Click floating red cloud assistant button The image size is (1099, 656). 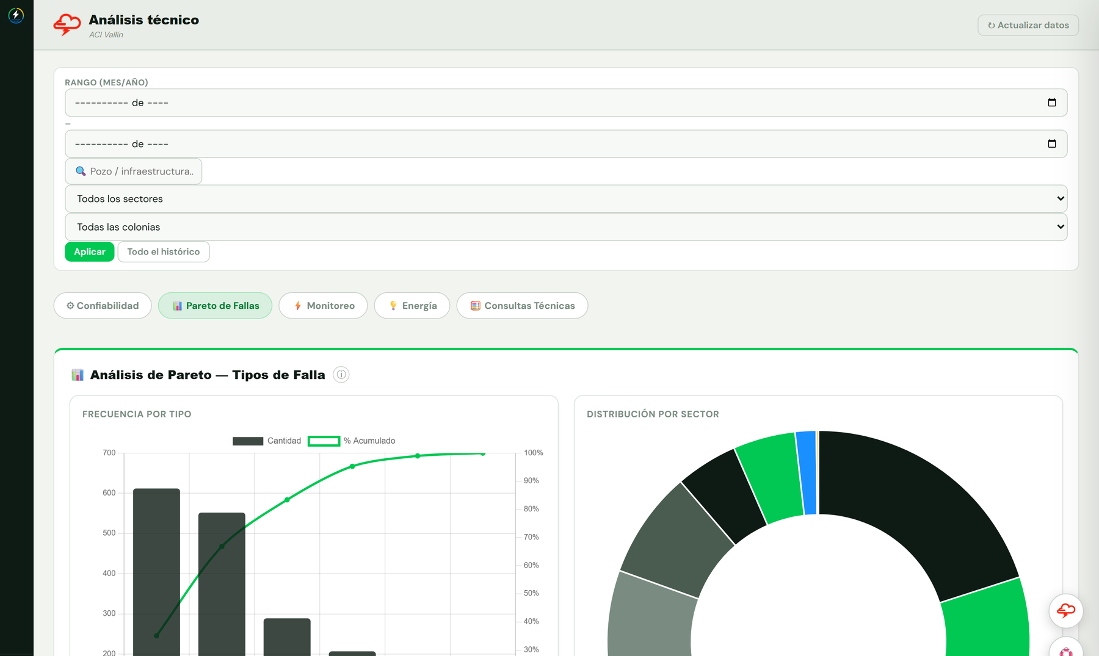pos(1066,611)
